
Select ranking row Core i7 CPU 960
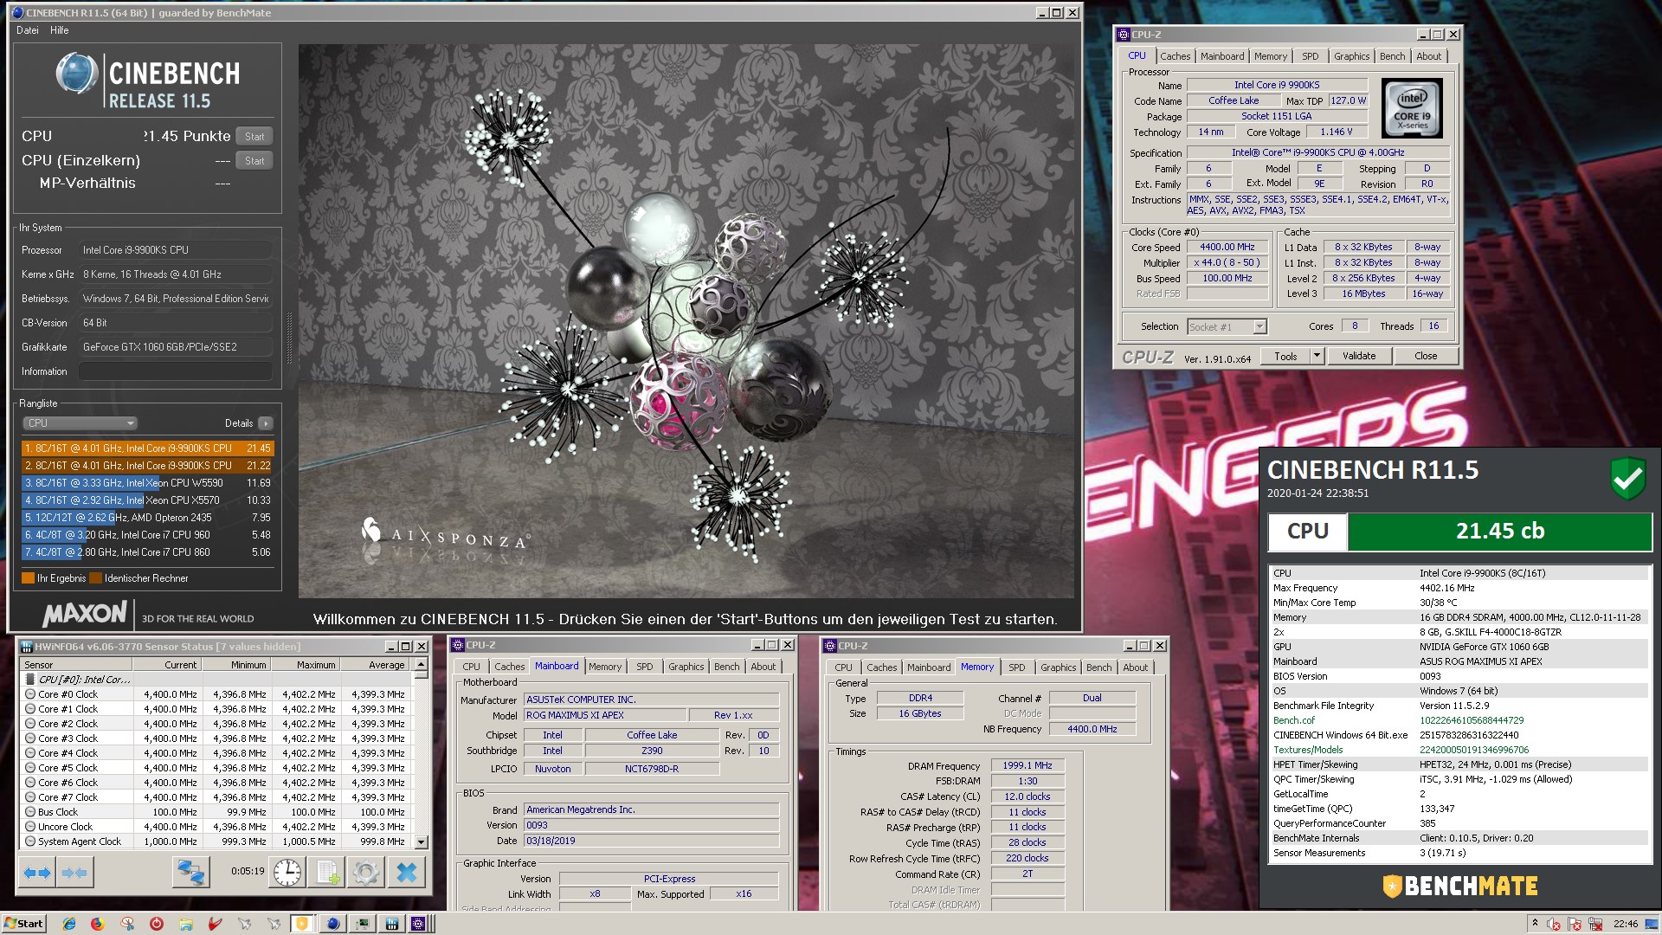[147, 535]
